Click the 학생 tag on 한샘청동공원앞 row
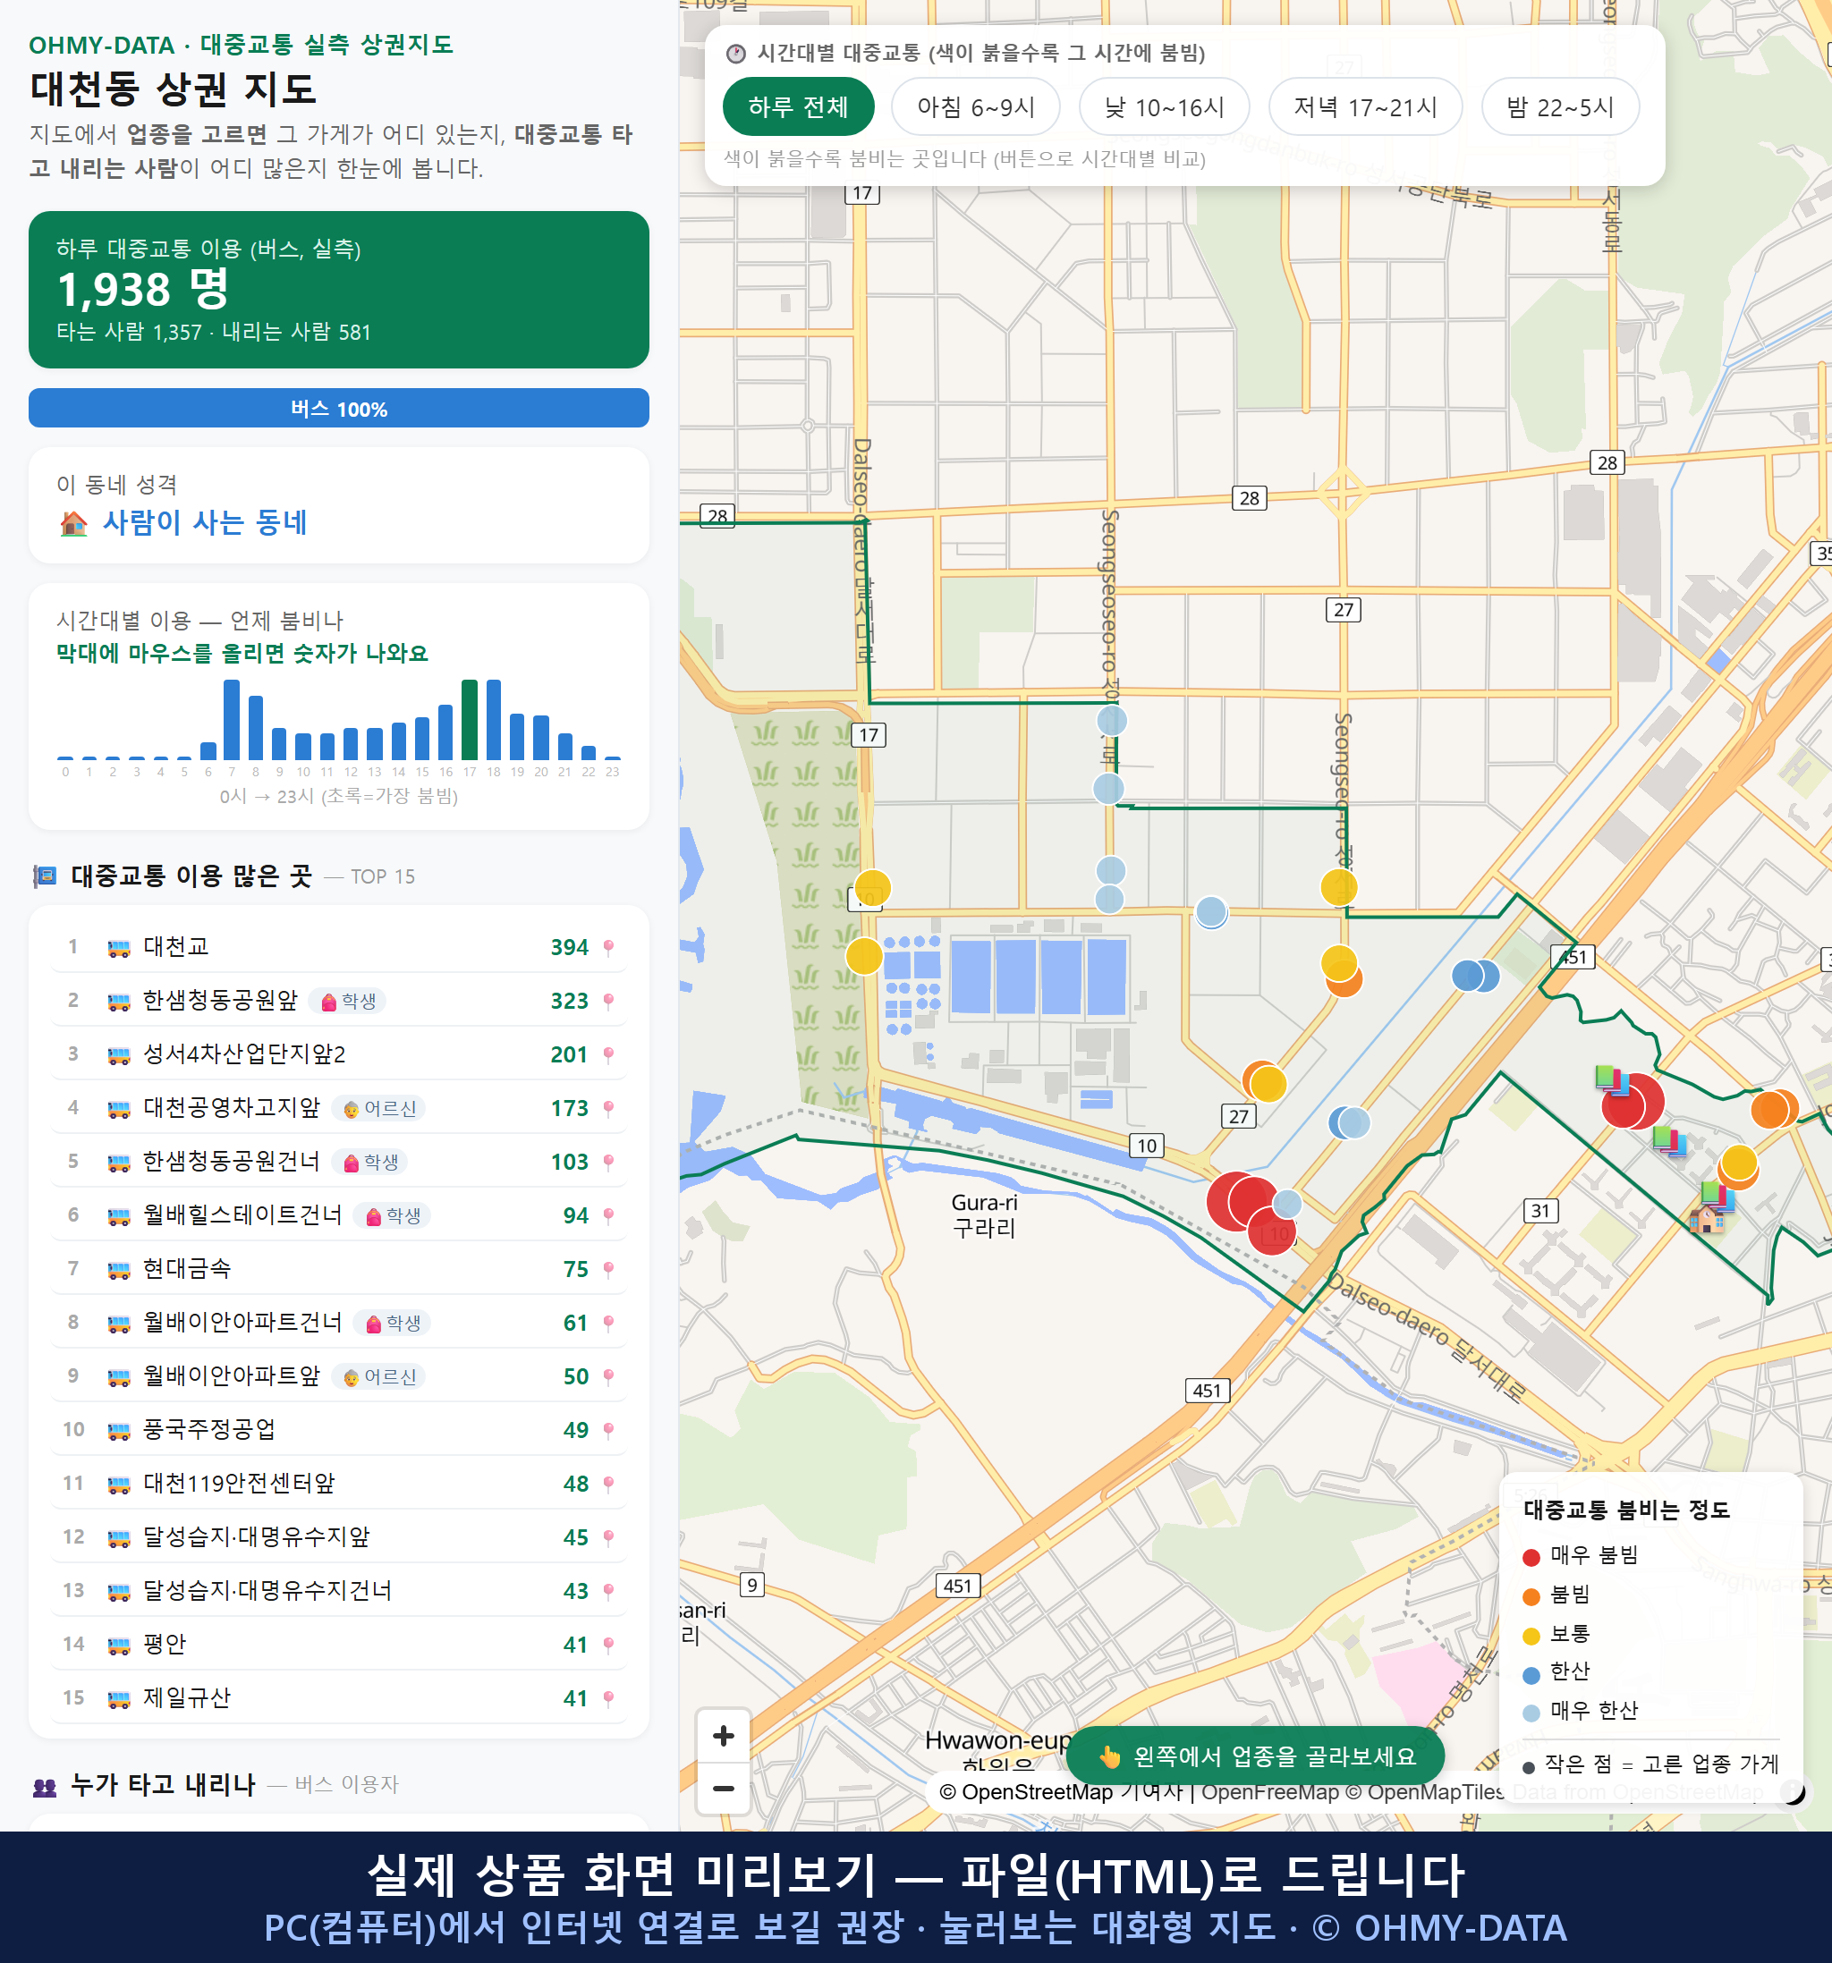1832x1963 pixels. 348,1002
